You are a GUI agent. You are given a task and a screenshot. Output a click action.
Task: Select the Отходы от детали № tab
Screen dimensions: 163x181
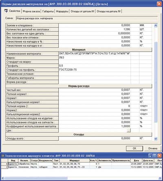click(82, 11)
